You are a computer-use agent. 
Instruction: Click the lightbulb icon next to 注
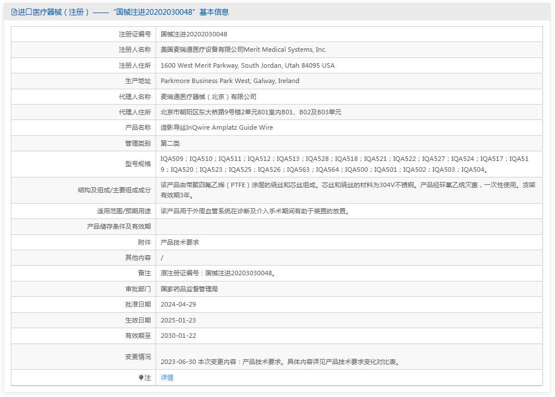pos(142,378)
